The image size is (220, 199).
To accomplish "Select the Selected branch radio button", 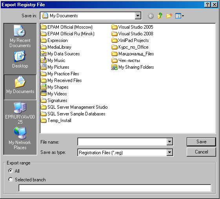I will (11, 180).
